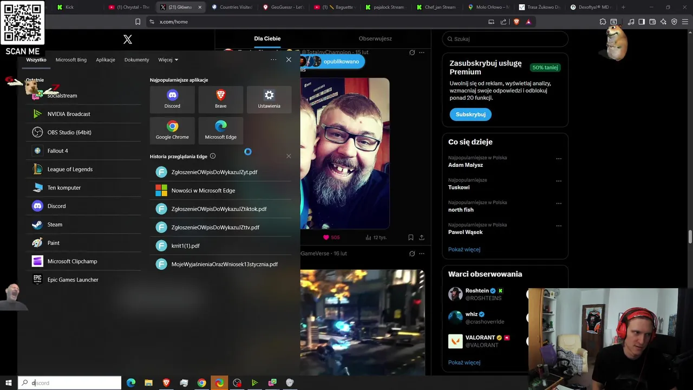This screenshot has width=693, height=390.
Task: Click the info icon beside Historia przeglądania Edge
Action: 213,156
